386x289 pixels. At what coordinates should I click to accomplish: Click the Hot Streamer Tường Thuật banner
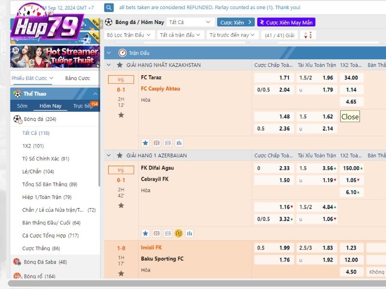point(55,56)
